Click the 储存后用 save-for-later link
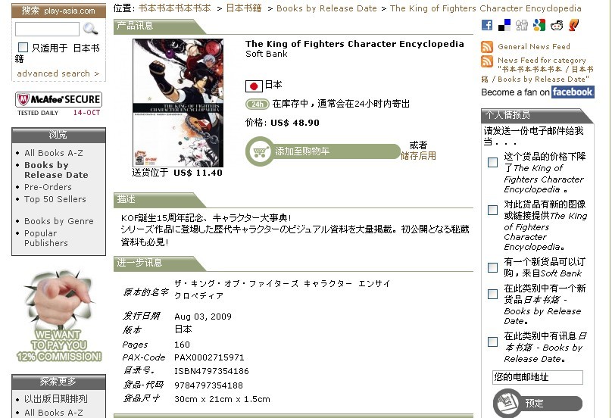612x418 pixels. (x=418, y=156)
